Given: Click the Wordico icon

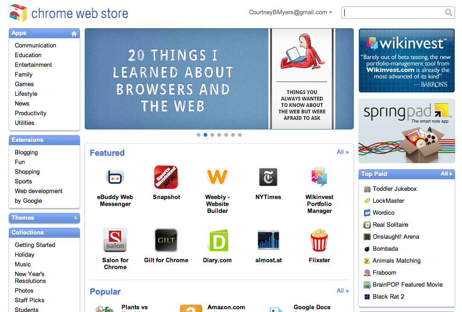Looking at the screenshot, I should (367, 213).
